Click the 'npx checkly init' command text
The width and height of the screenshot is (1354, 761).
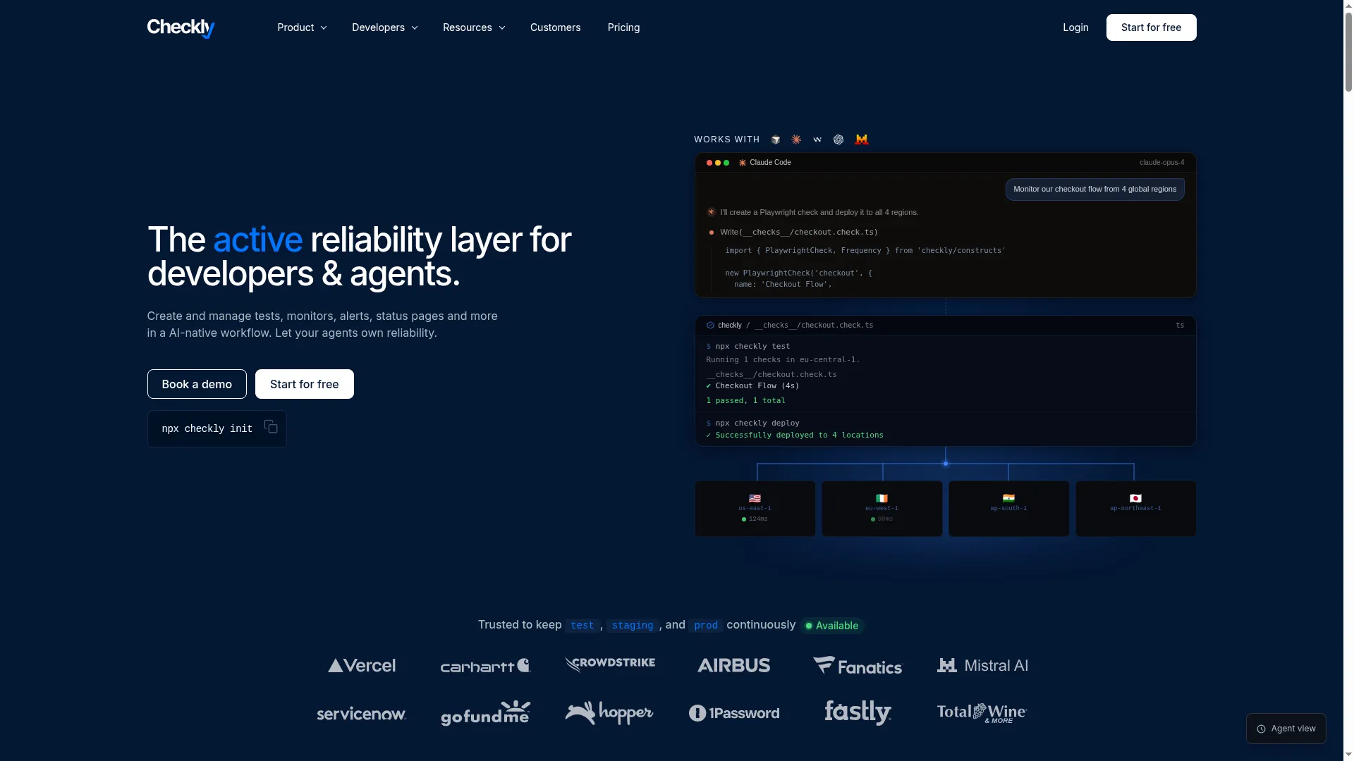click(207, 429)
